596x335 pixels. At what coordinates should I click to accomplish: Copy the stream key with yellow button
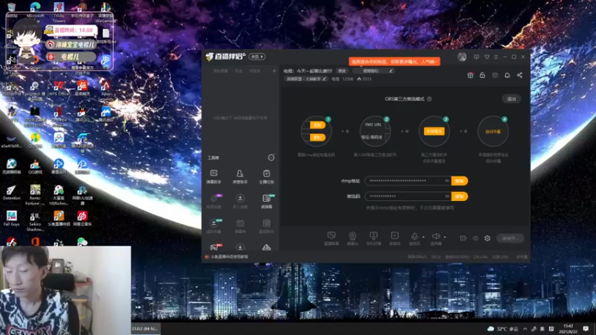pyautogui.click(x=460, y=197)
